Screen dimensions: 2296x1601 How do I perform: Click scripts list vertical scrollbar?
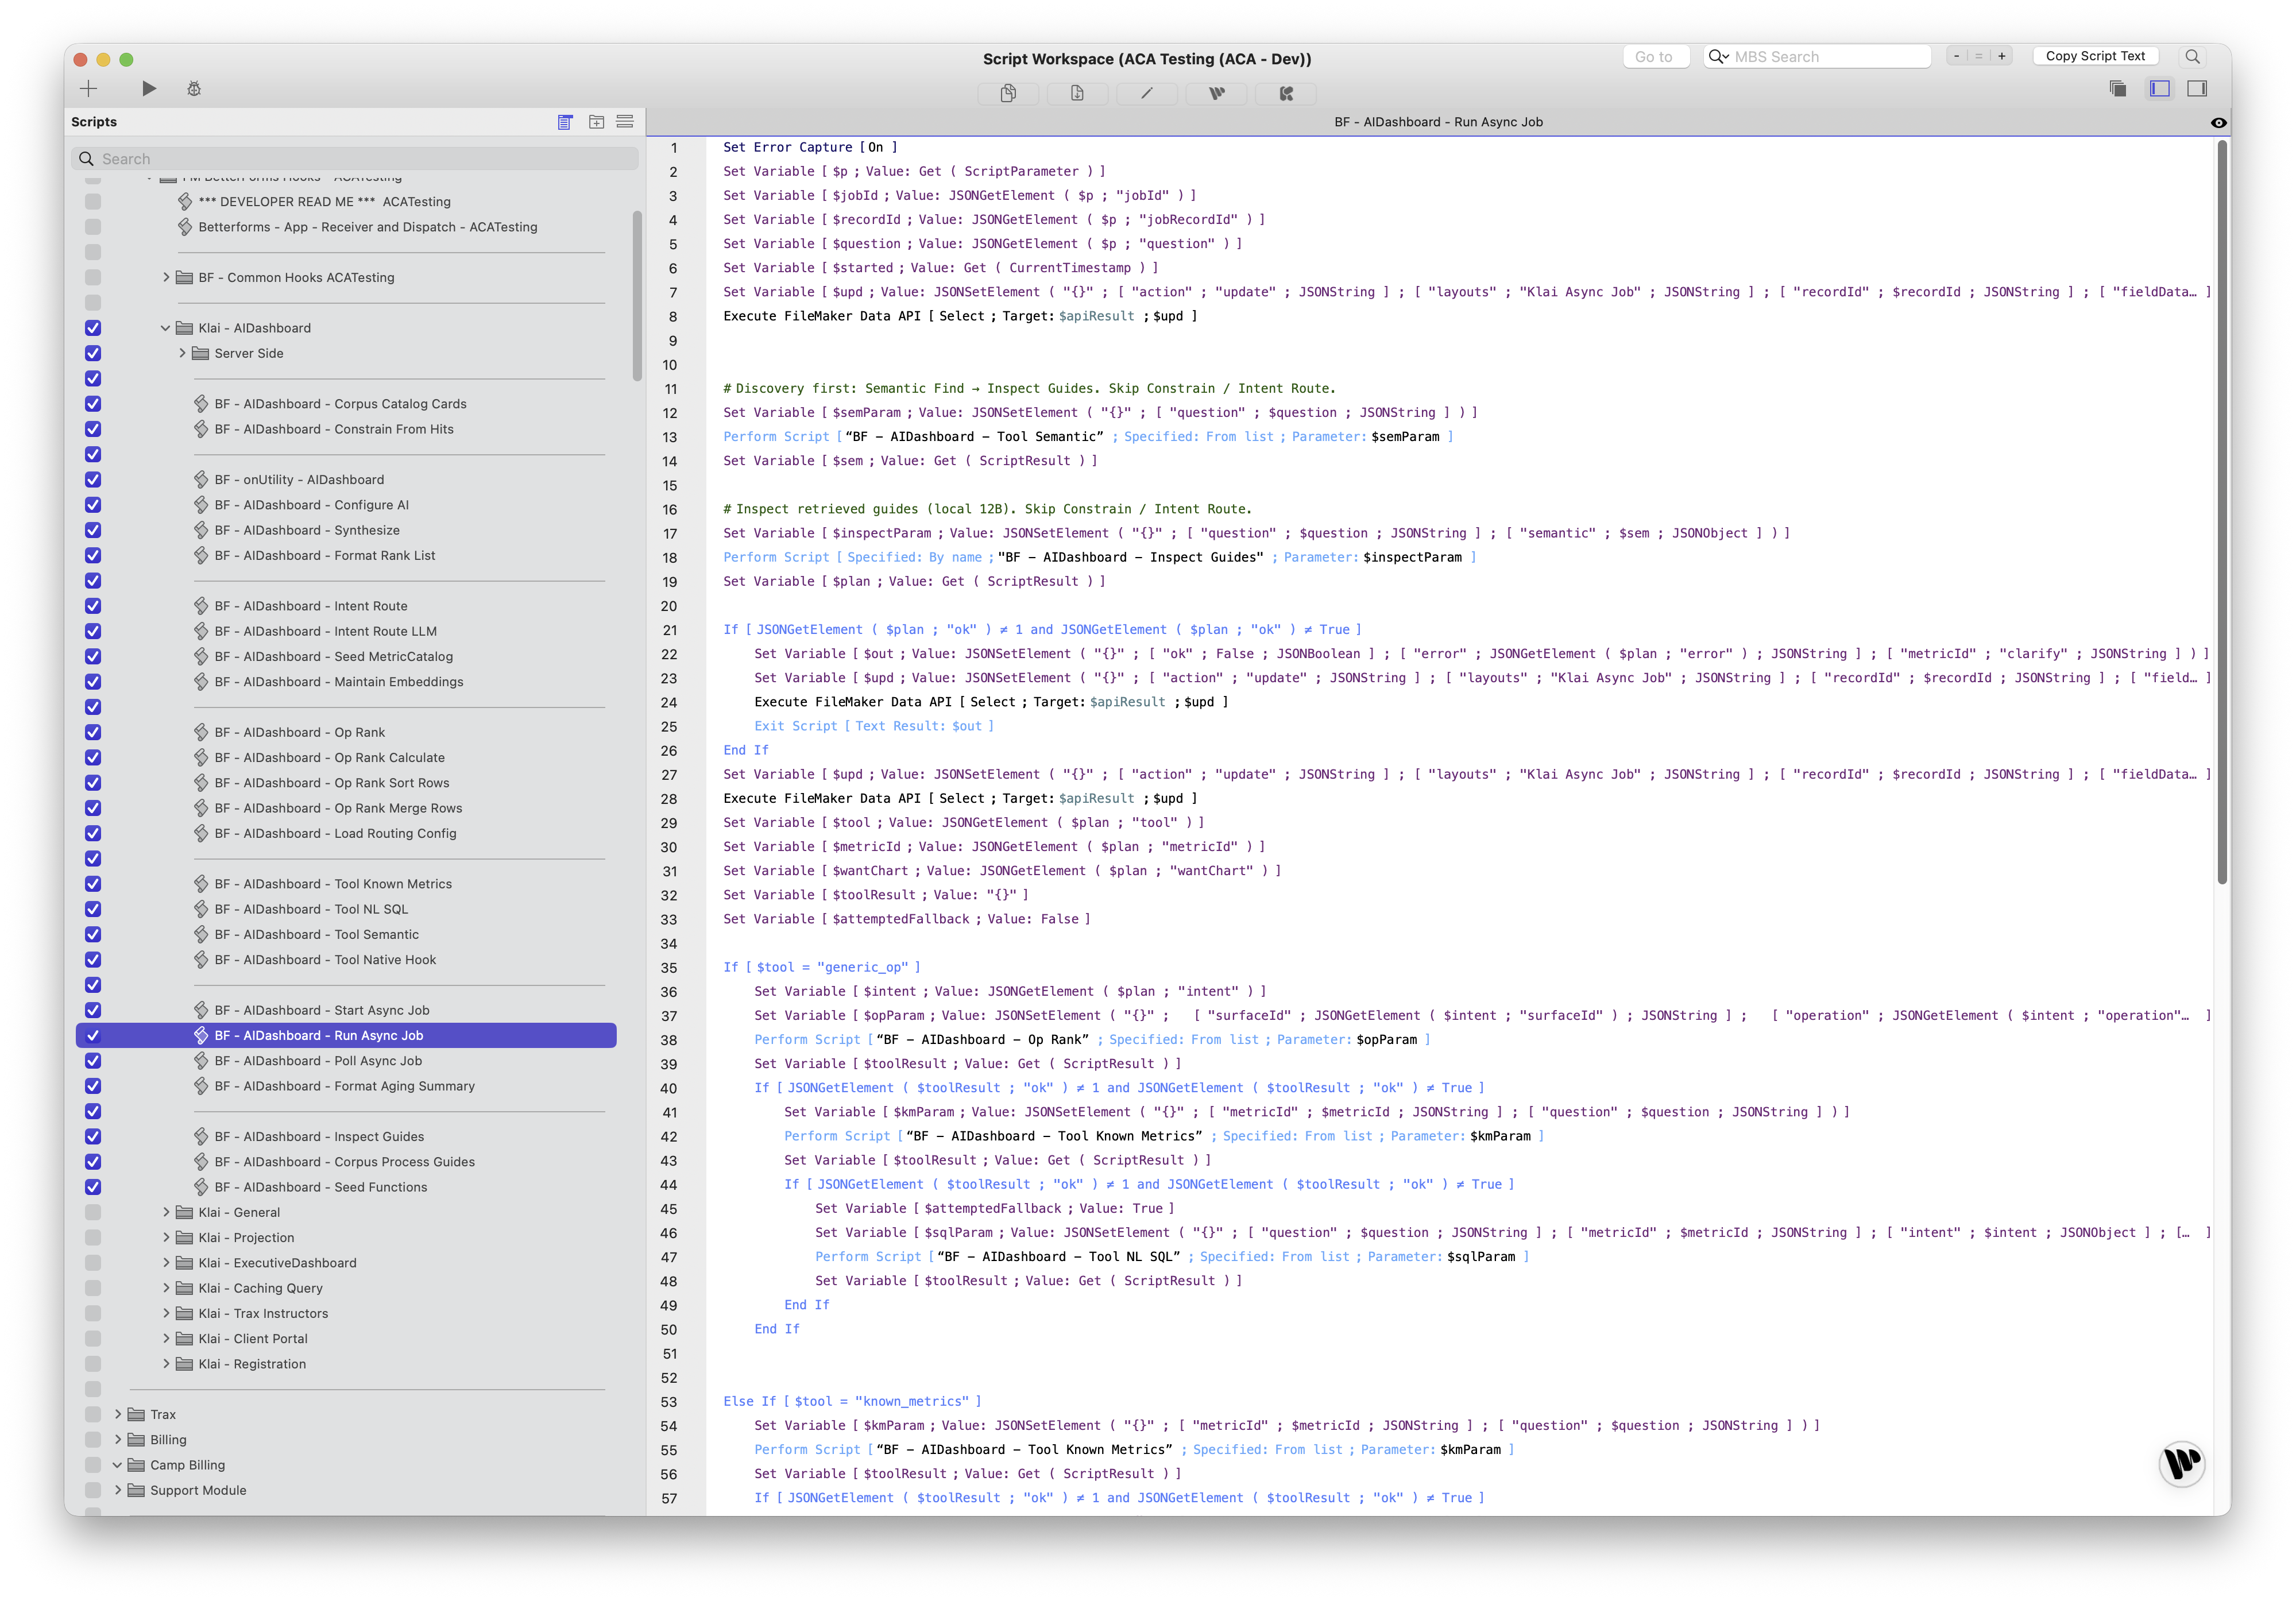click(637, 295)
